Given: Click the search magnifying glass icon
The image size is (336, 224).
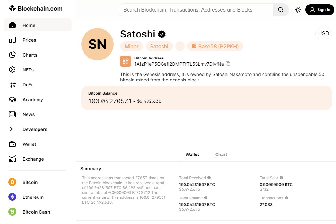Looking at the screenshot, I should (281, 10).
